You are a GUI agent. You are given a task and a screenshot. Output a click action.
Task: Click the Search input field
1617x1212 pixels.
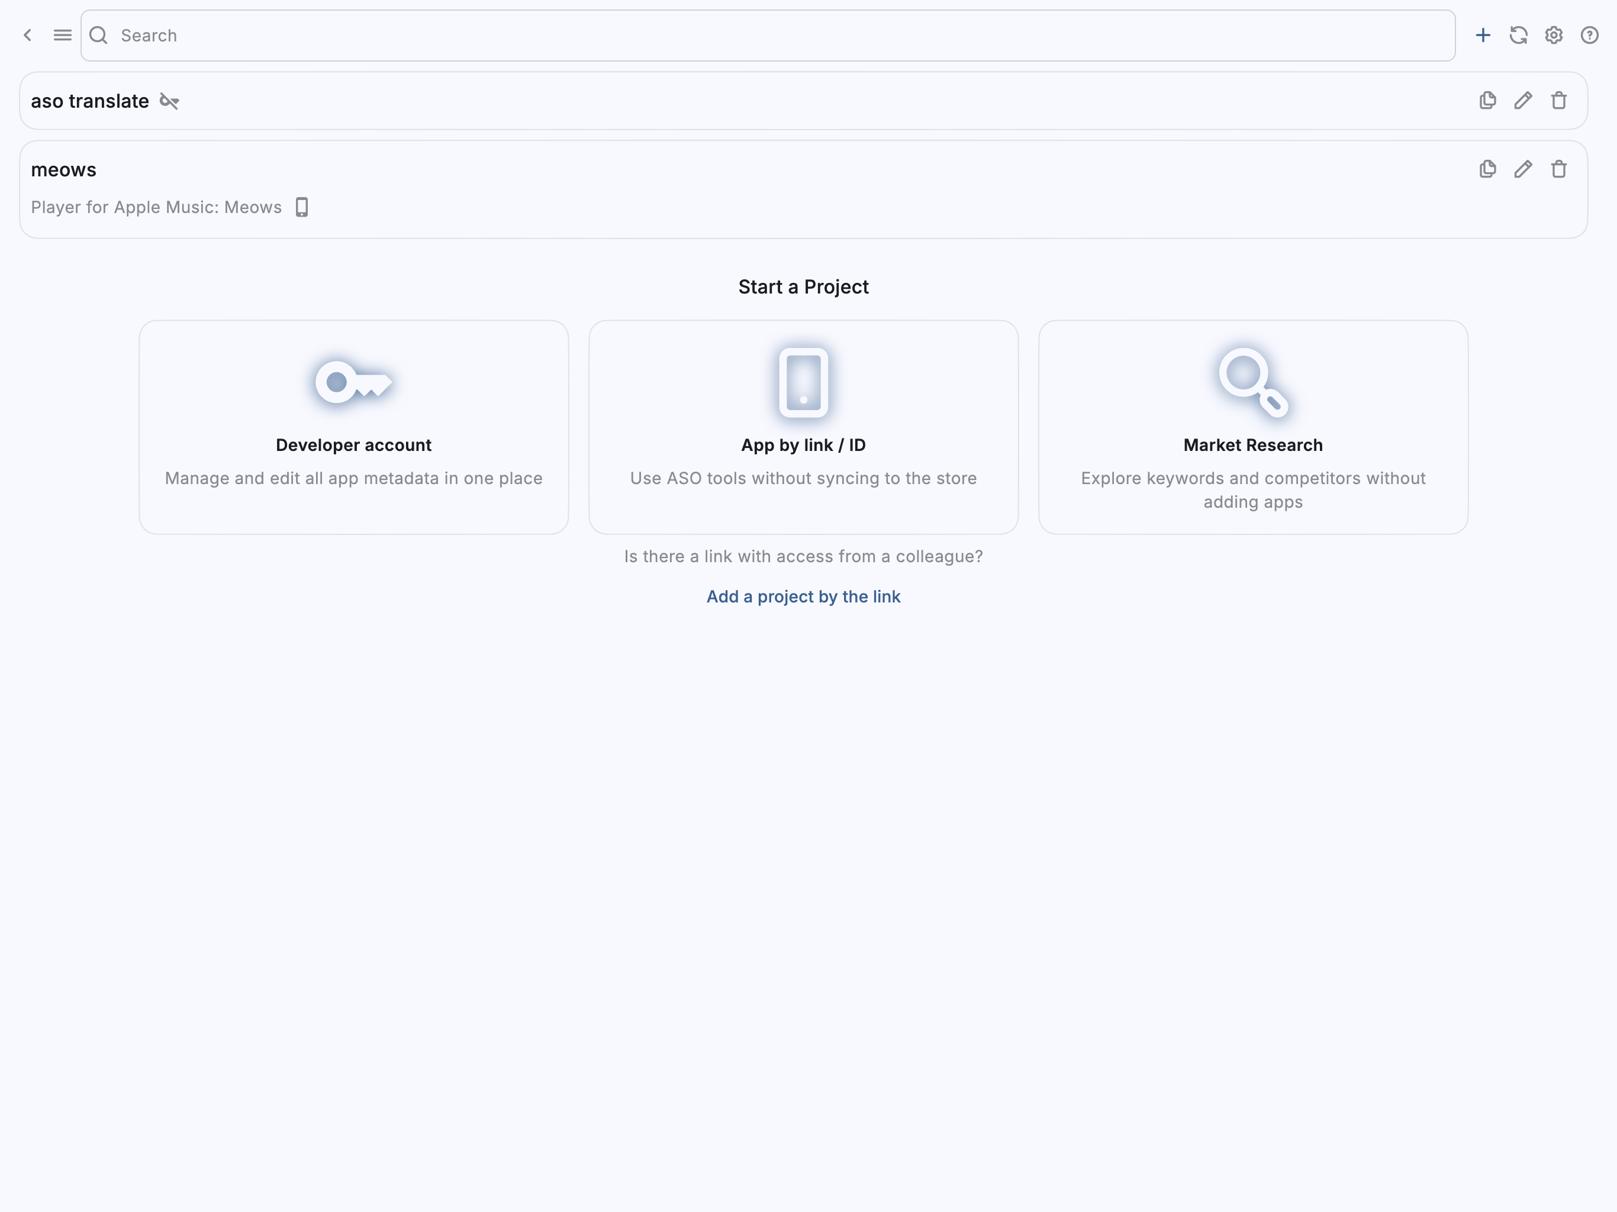click(768, 35)
